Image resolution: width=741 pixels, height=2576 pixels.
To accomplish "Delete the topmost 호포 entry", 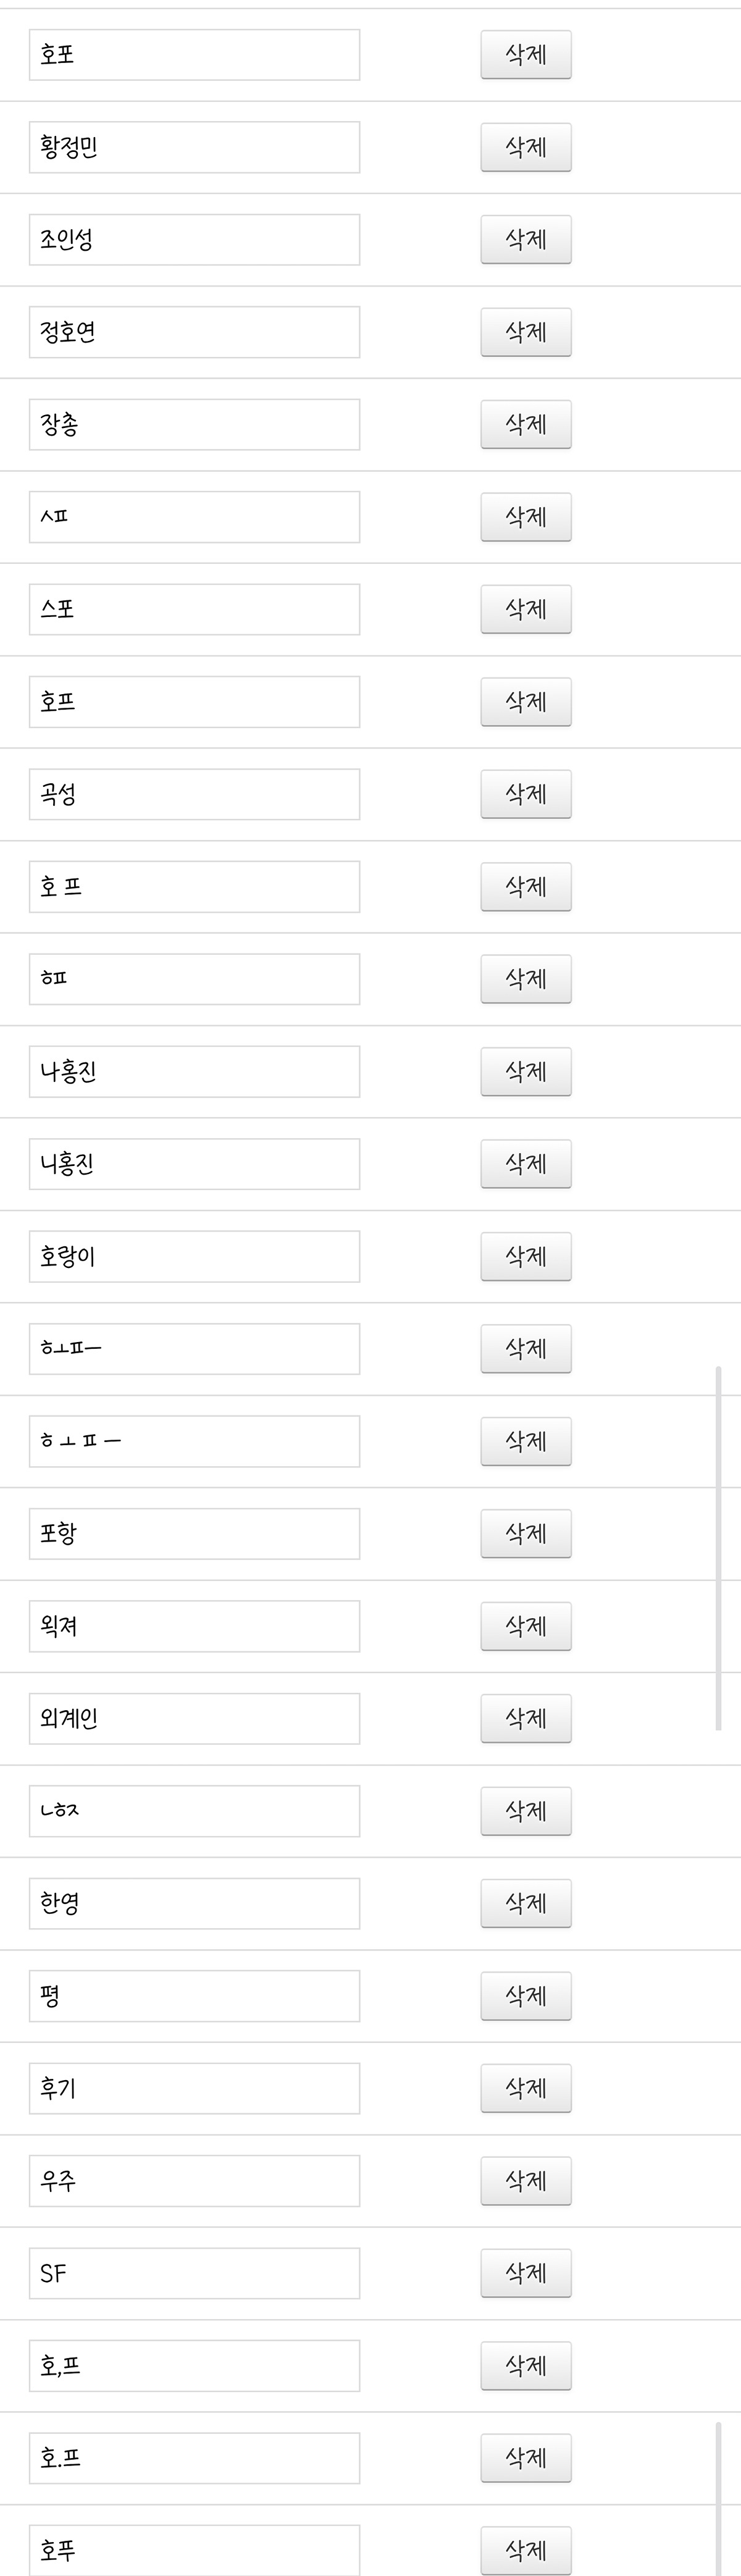I will coord(526,55).
